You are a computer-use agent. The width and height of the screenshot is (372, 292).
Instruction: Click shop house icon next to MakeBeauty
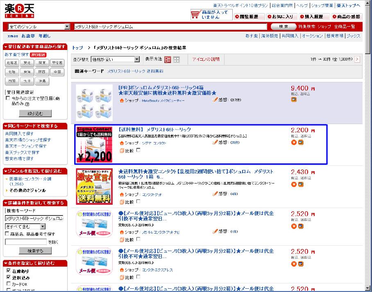pyautogui.click(x=122, y=101)
